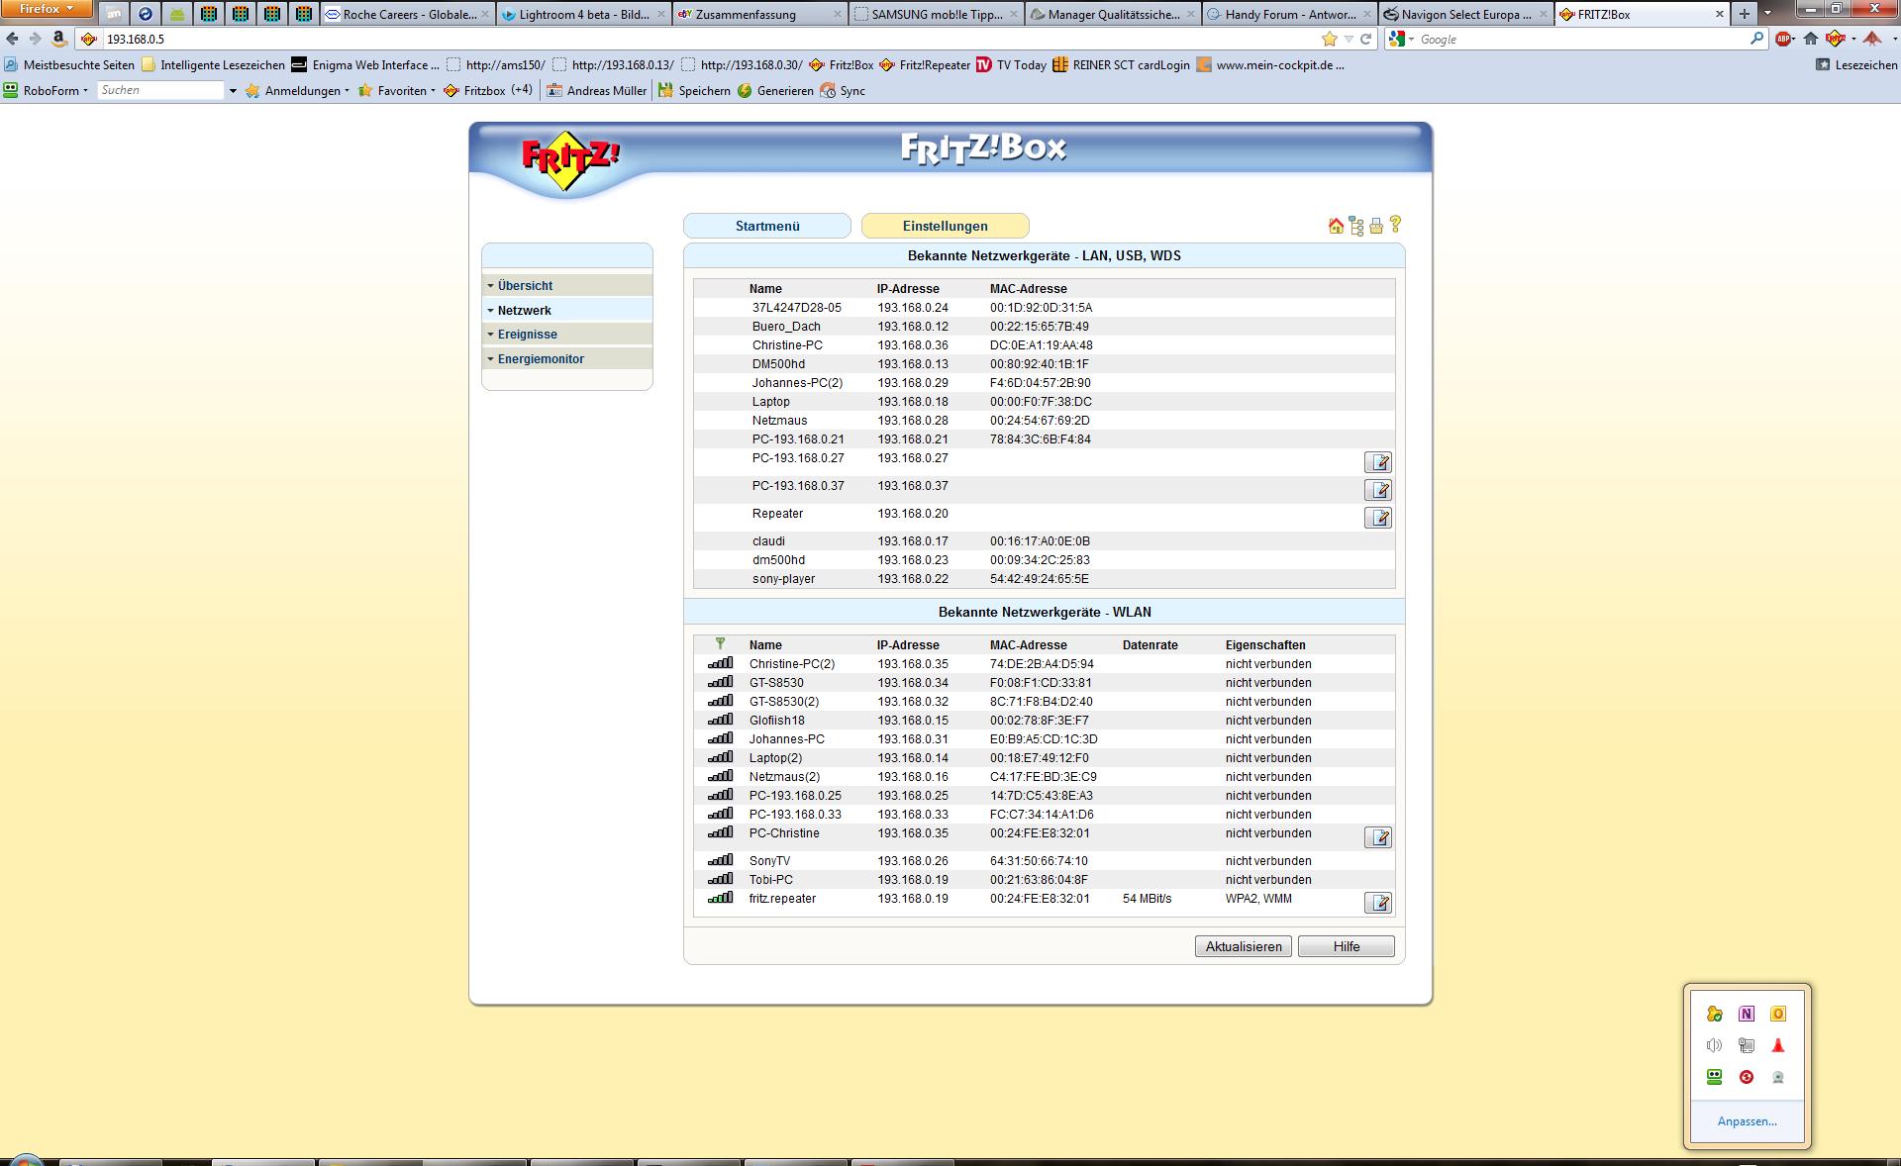Reload the page with refresh icon
The height and width of the screenshot is (1166, 1901).
tap(1366, 39)
